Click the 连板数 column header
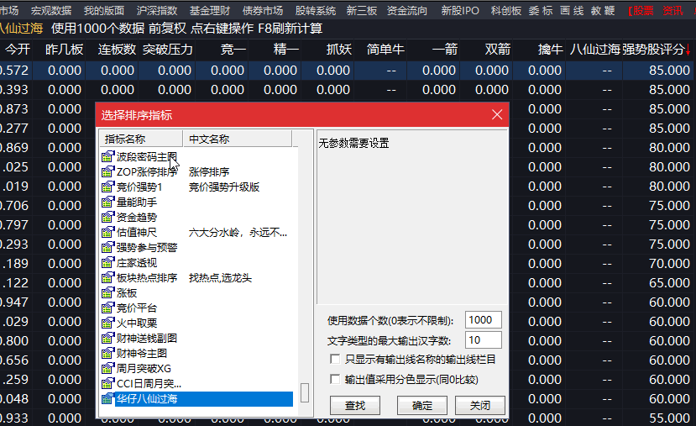The height and width of the screenshot is (426, 696). 117,49
